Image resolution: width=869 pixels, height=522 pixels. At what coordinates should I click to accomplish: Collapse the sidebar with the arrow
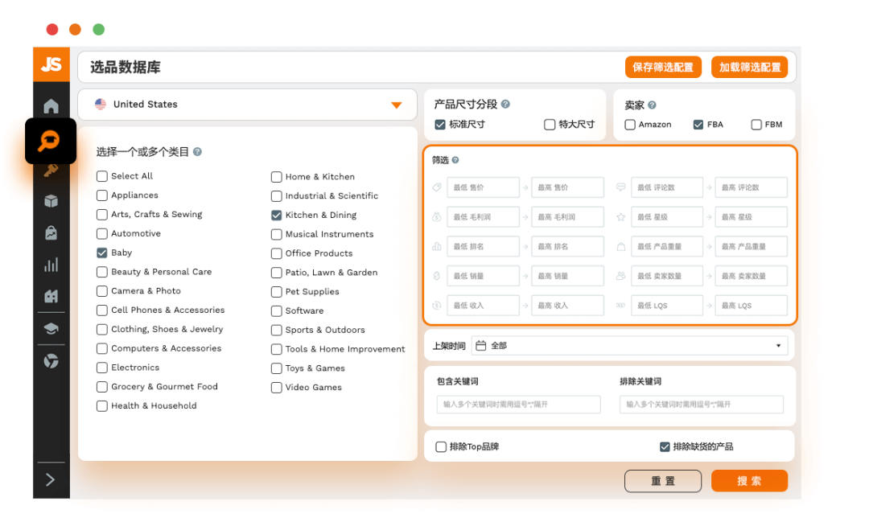click(51, 479)
